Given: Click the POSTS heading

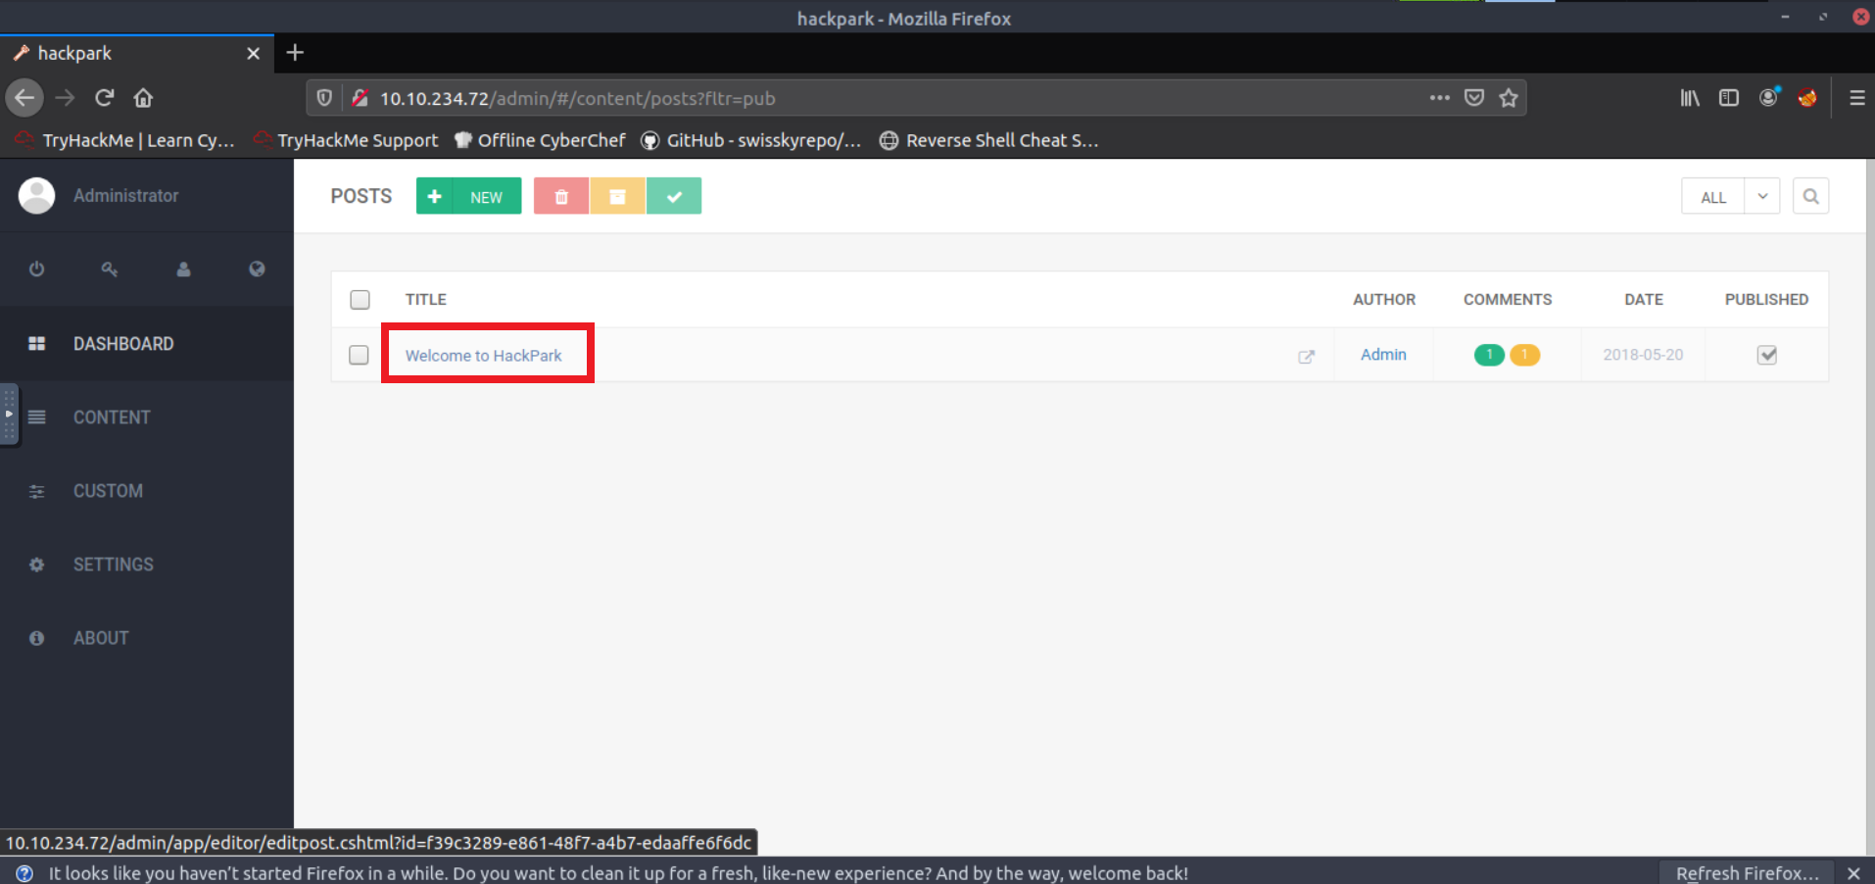Looking at the screenshot, I should [x=361, y=196].
